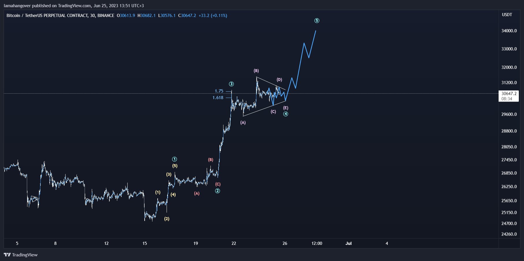This screenshot has height=261, width=524.
Task: Click the date 26 on time axis
Action: point(285,243)
